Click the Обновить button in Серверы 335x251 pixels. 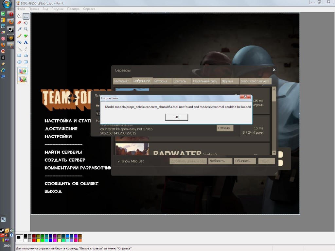(245, 161)
